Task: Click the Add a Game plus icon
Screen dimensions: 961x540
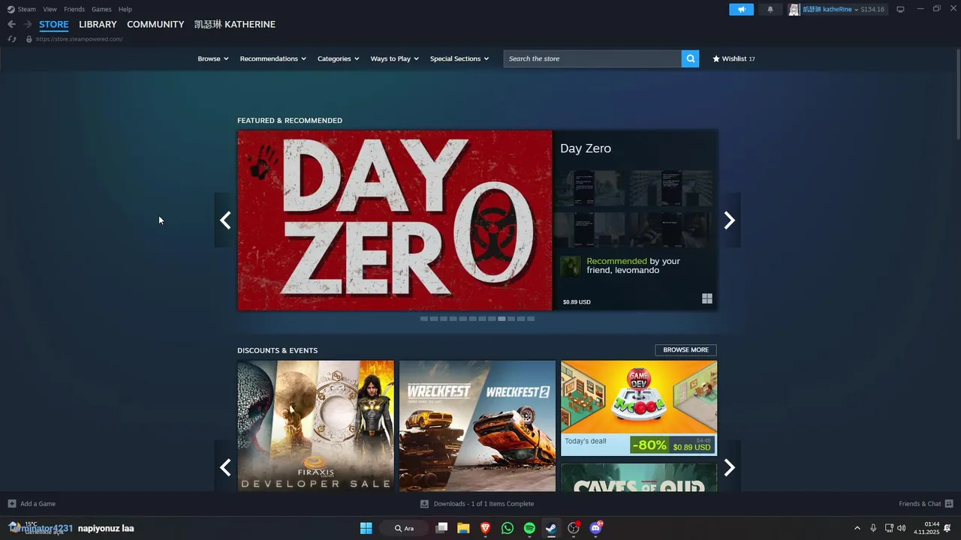Action: [11, 503]
